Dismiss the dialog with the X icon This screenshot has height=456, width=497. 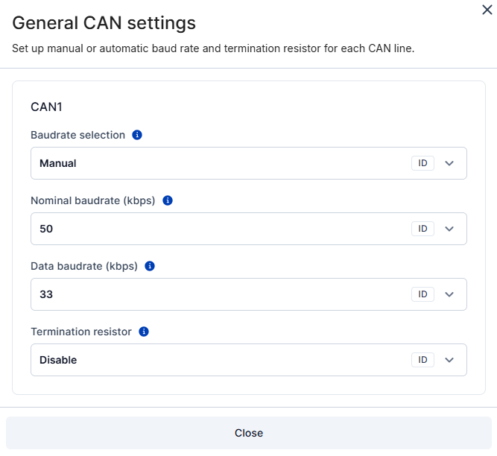pyautogui.click(x=487, y=9)
